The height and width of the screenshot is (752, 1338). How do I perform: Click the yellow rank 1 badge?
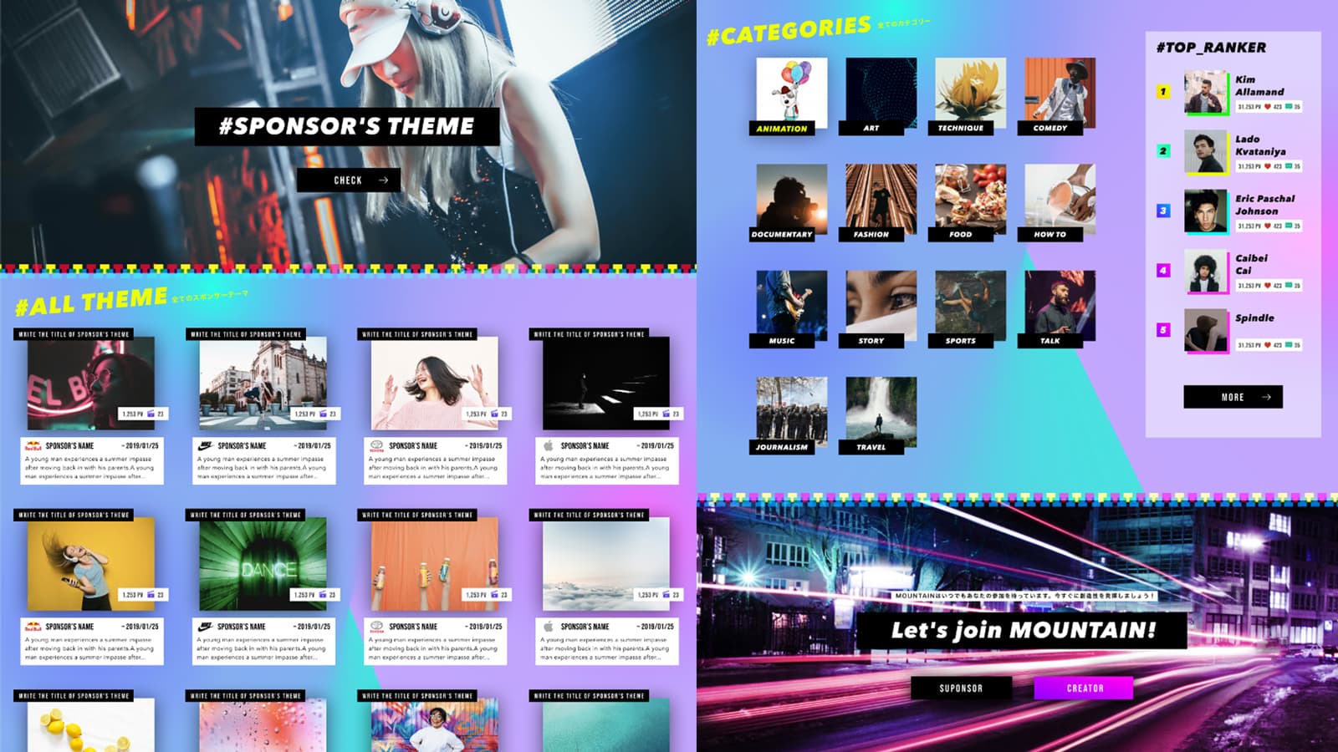[x=1163, y=92]
